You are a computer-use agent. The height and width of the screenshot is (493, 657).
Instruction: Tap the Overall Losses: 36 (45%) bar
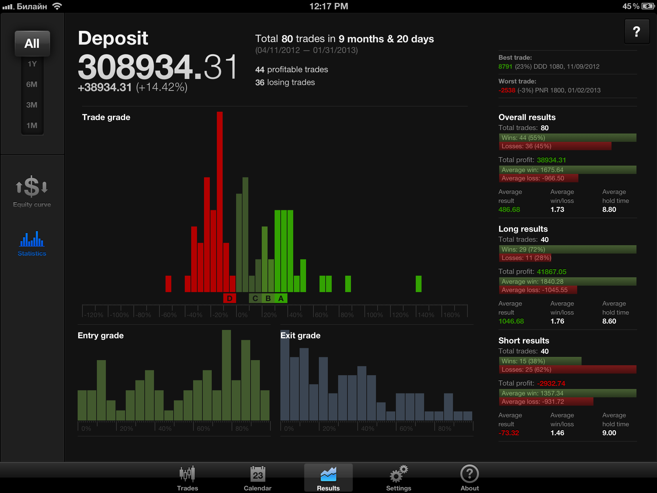tap(555, 146)
